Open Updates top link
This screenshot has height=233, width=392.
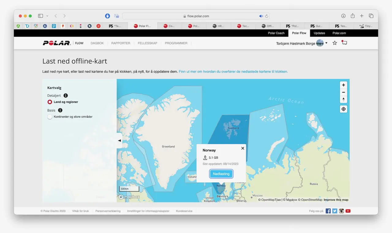(319, 33)
